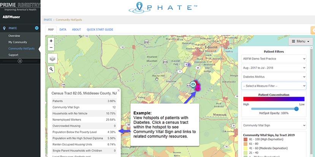Click Population with No High School Diploma row
This screenshot has width=315, height=157.
tap(84, 138)
